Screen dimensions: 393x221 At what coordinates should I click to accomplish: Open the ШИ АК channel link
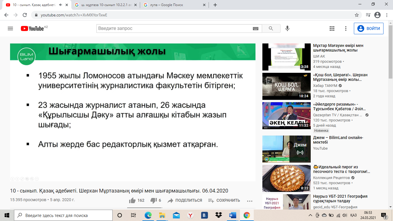319,56
